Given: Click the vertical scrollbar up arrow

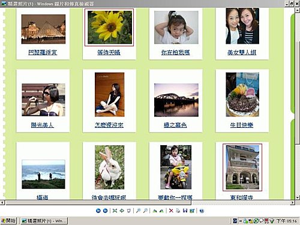Looking at the screenshot, I should [x=298, y=10].
